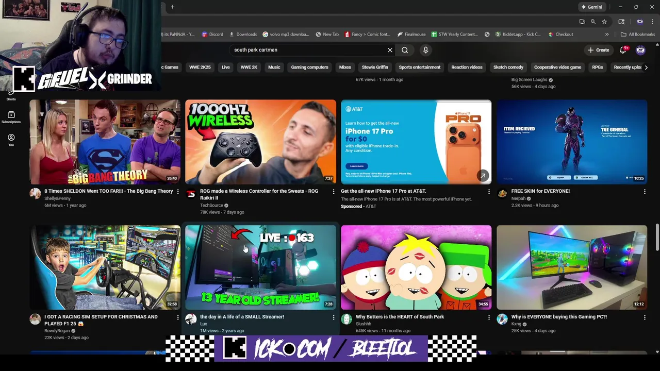
Task: Open the FREE SKIN FOR EVERYONE thumbnail
Action: 572,142
